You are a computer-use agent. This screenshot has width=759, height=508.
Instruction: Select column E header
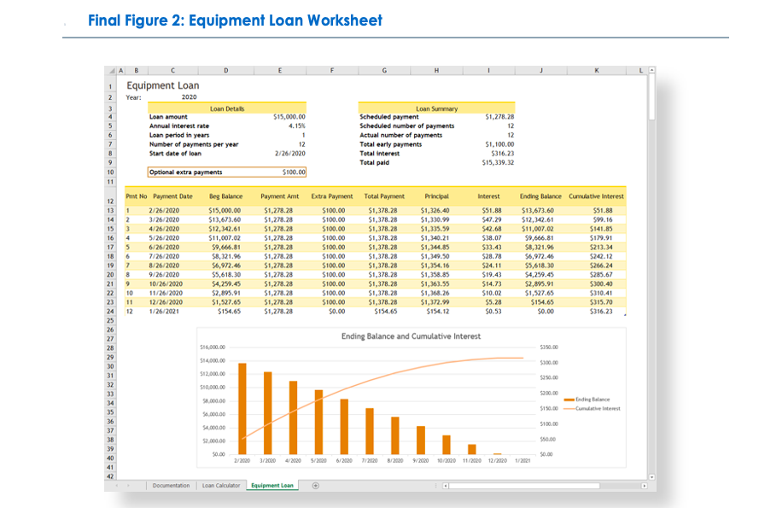coord(280,71)
